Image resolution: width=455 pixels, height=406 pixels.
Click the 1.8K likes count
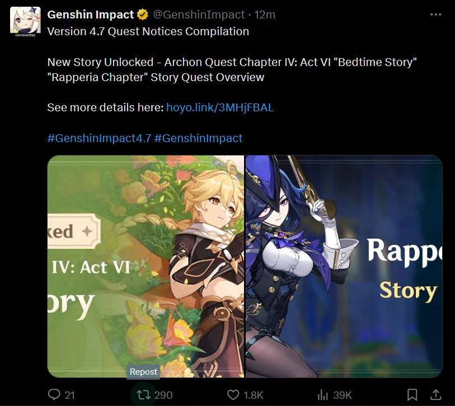pos(254,395)
